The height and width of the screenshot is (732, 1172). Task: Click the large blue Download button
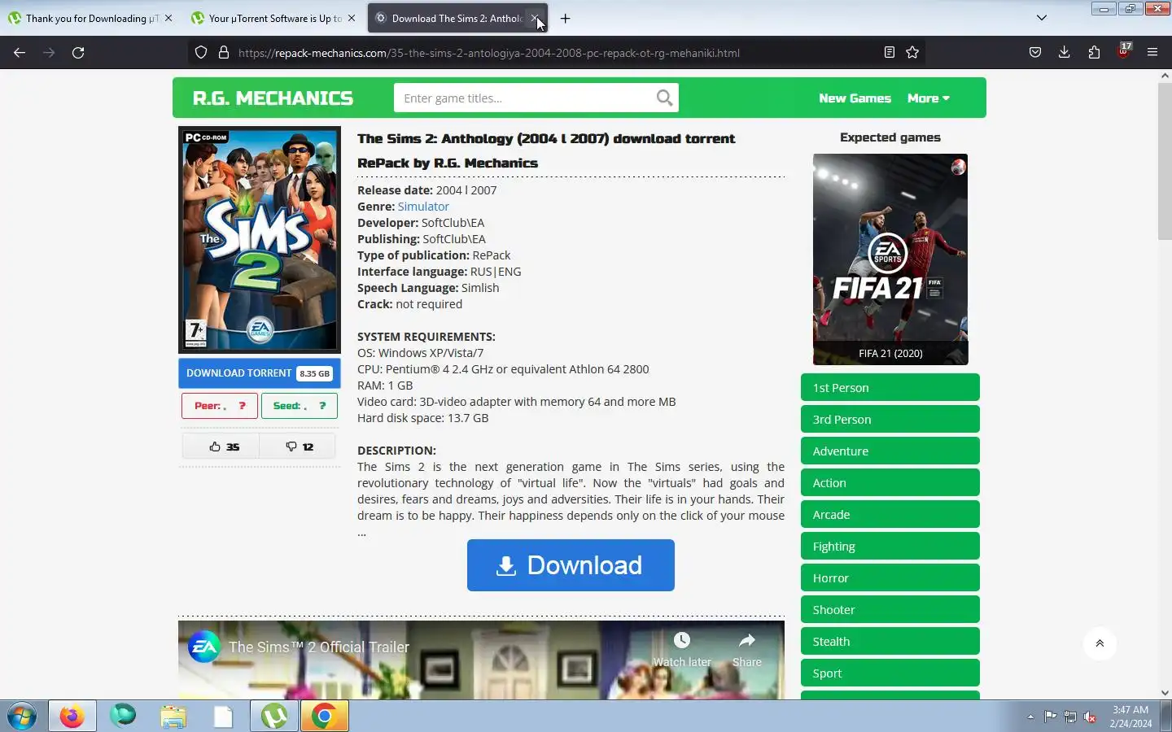click(x=571, y=565)
